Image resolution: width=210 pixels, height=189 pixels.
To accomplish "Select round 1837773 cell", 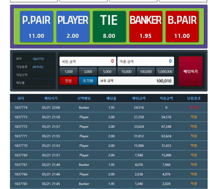I will point(21,117).
